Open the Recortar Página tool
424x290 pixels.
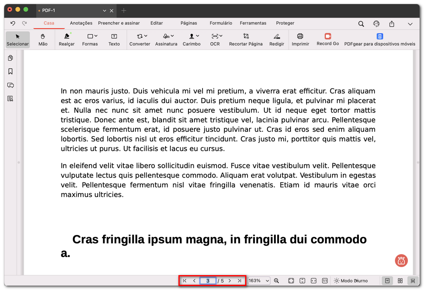point(246,40)
